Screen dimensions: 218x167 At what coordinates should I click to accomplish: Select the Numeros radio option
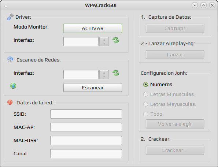click(145, 84)
